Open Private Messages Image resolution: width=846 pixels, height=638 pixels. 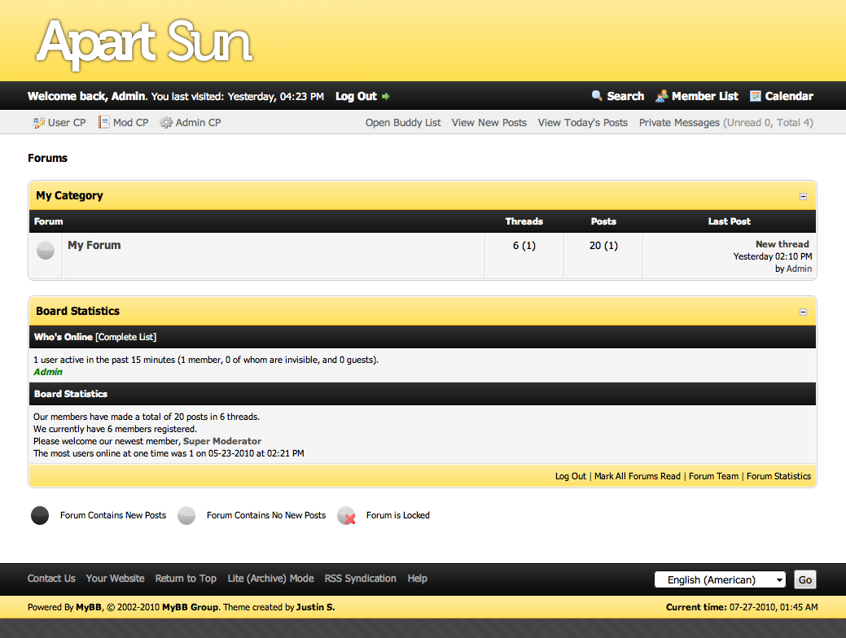click(679, 123)
